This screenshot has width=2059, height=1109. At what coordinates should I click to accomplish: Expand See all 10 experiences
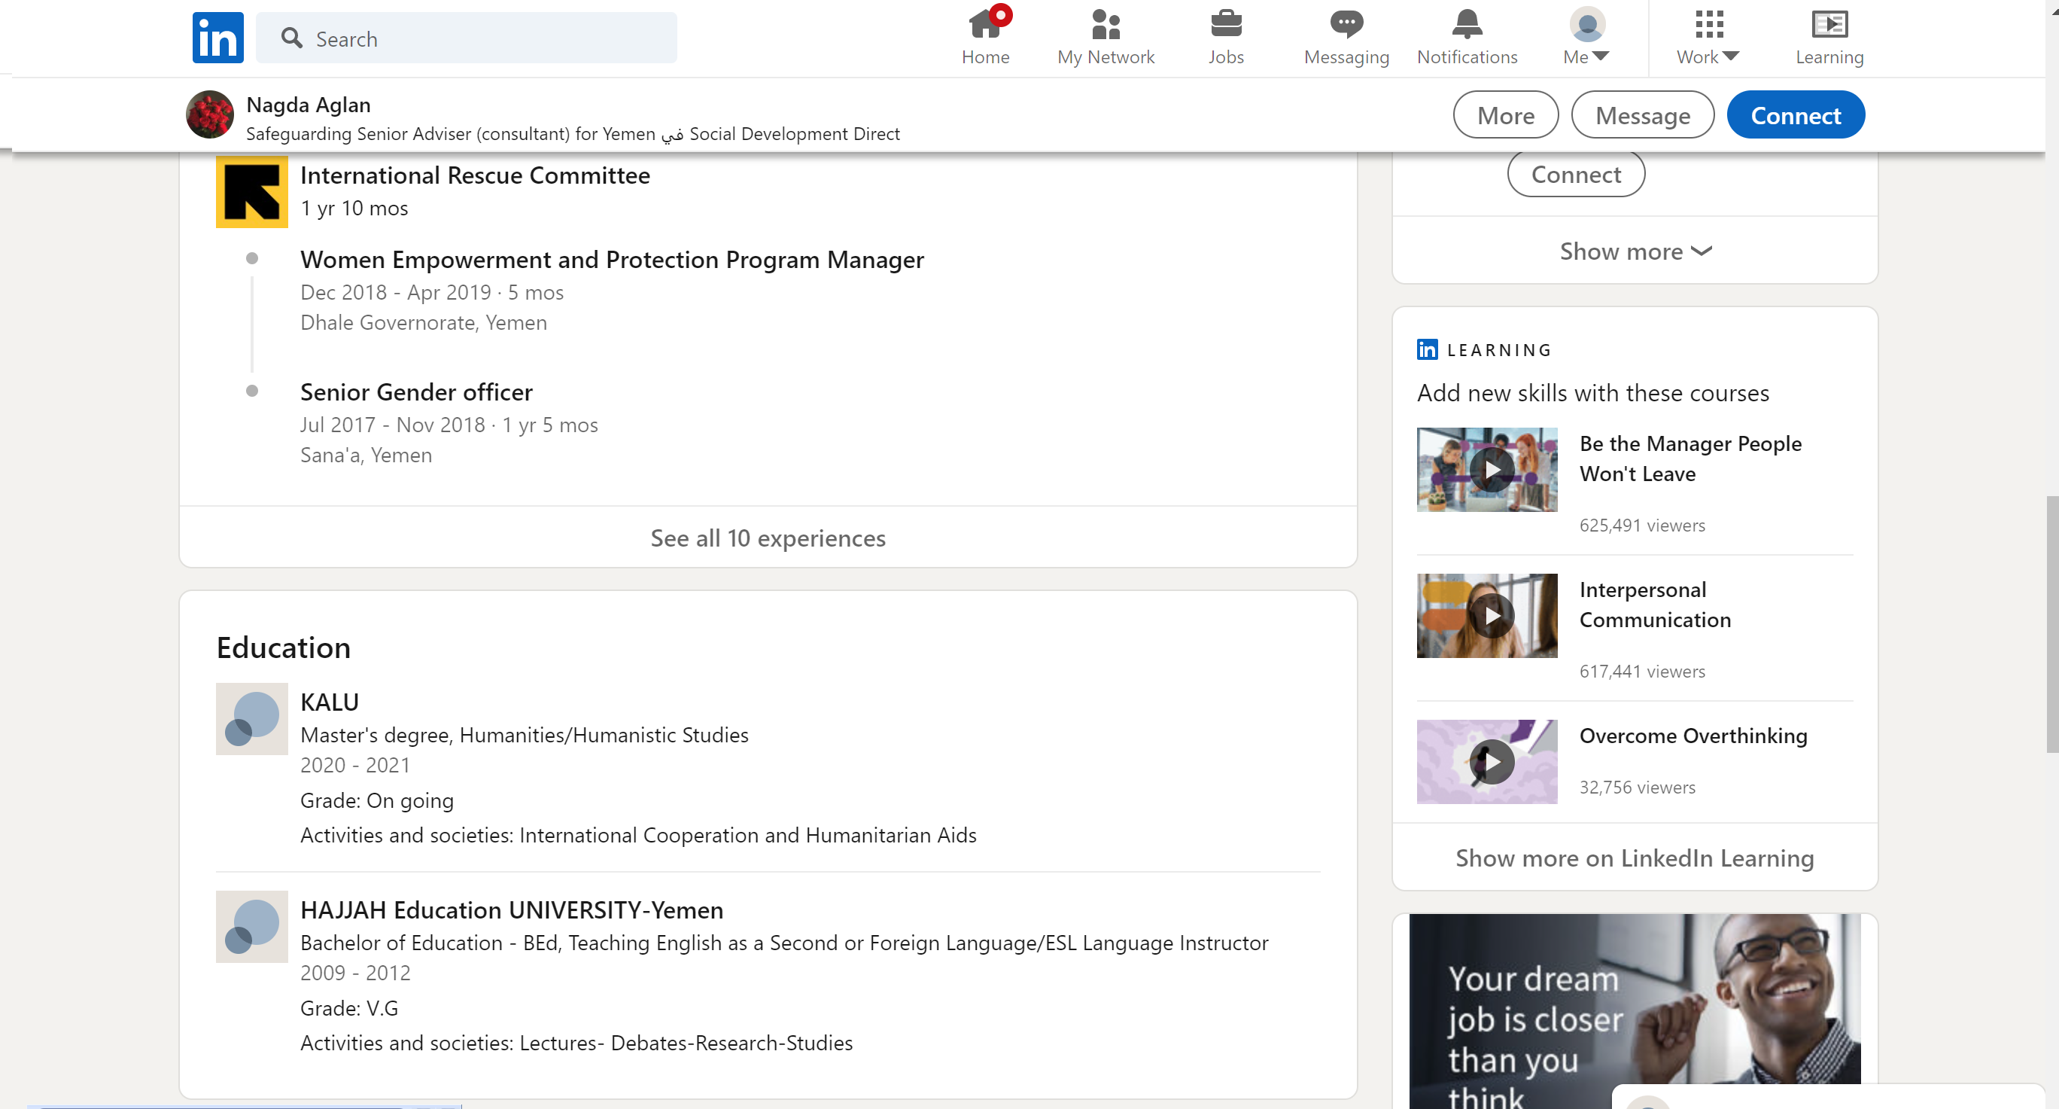[768, 538]
